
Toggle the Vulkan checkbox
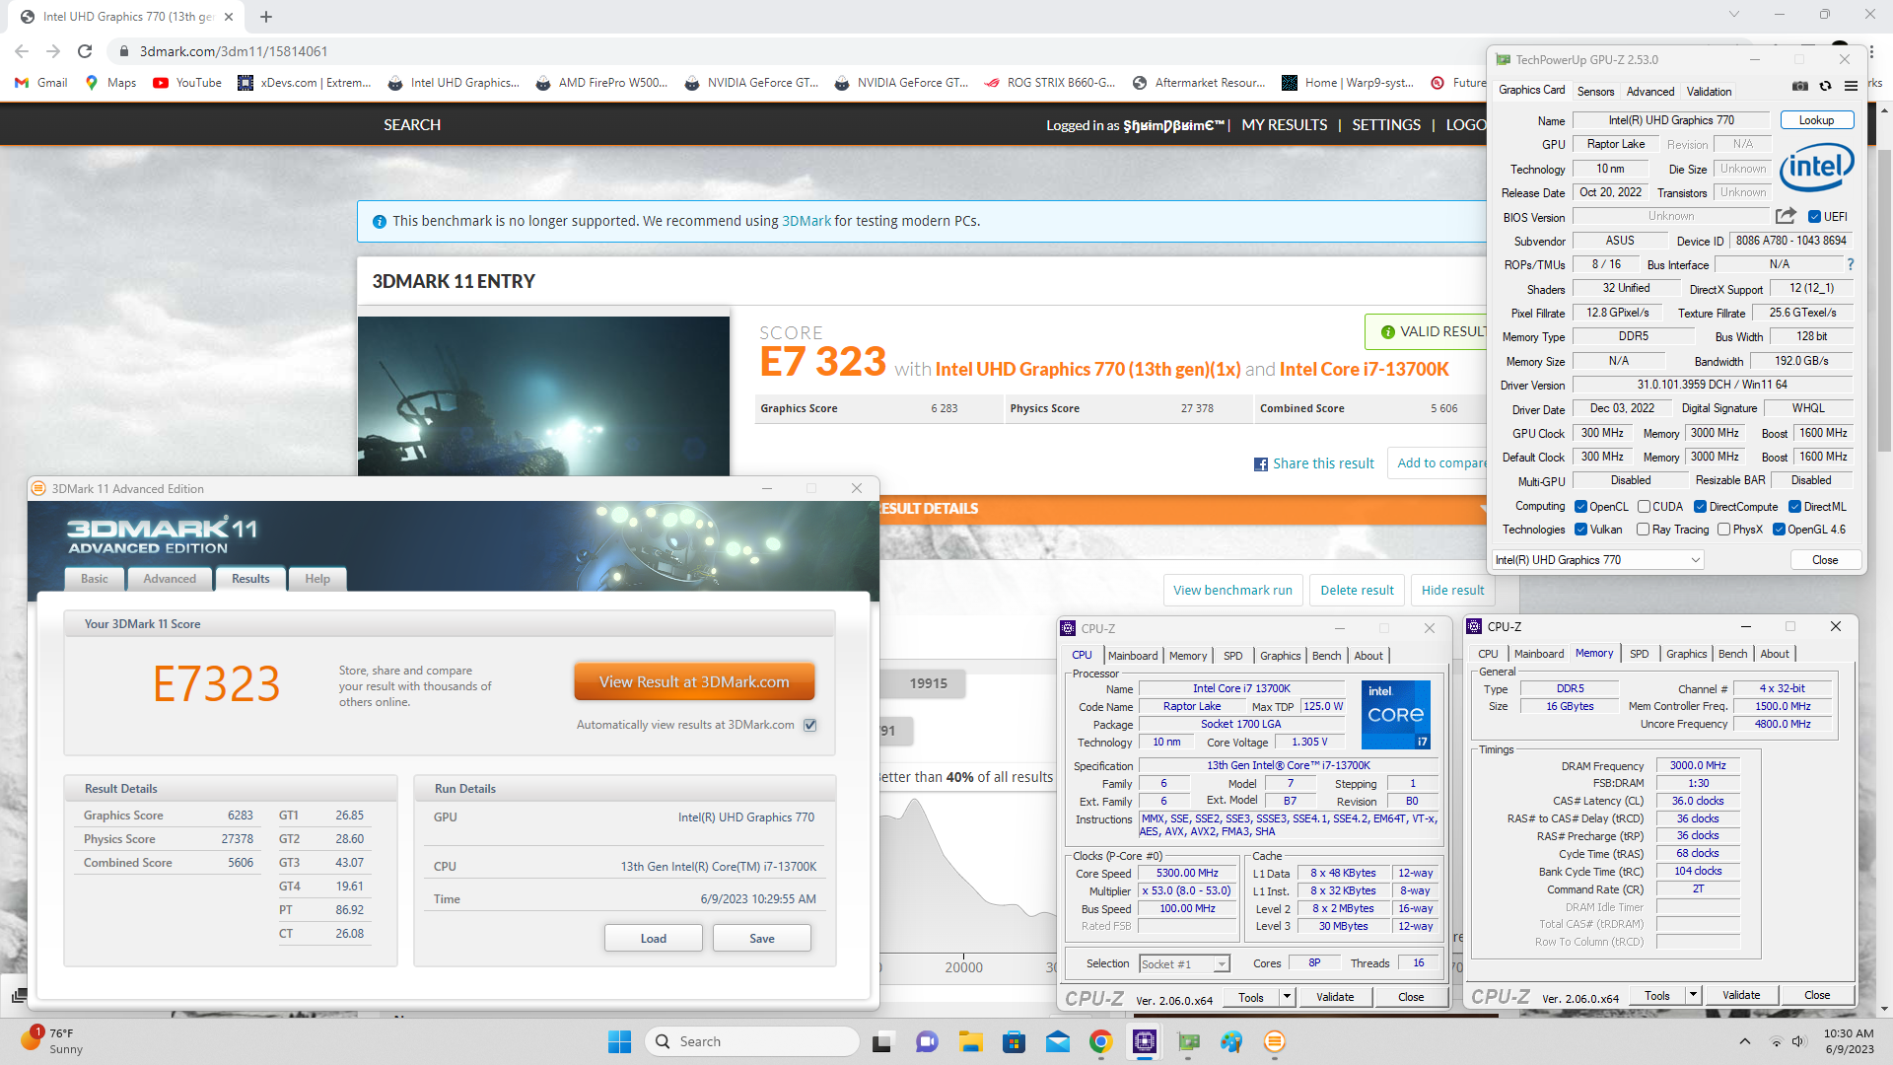click(x=1581, y=530)
